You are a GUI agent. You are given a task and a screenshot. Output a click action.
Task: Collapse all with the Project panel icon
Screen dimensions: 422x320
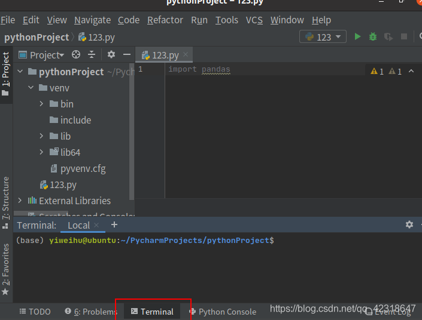(92, 54)
